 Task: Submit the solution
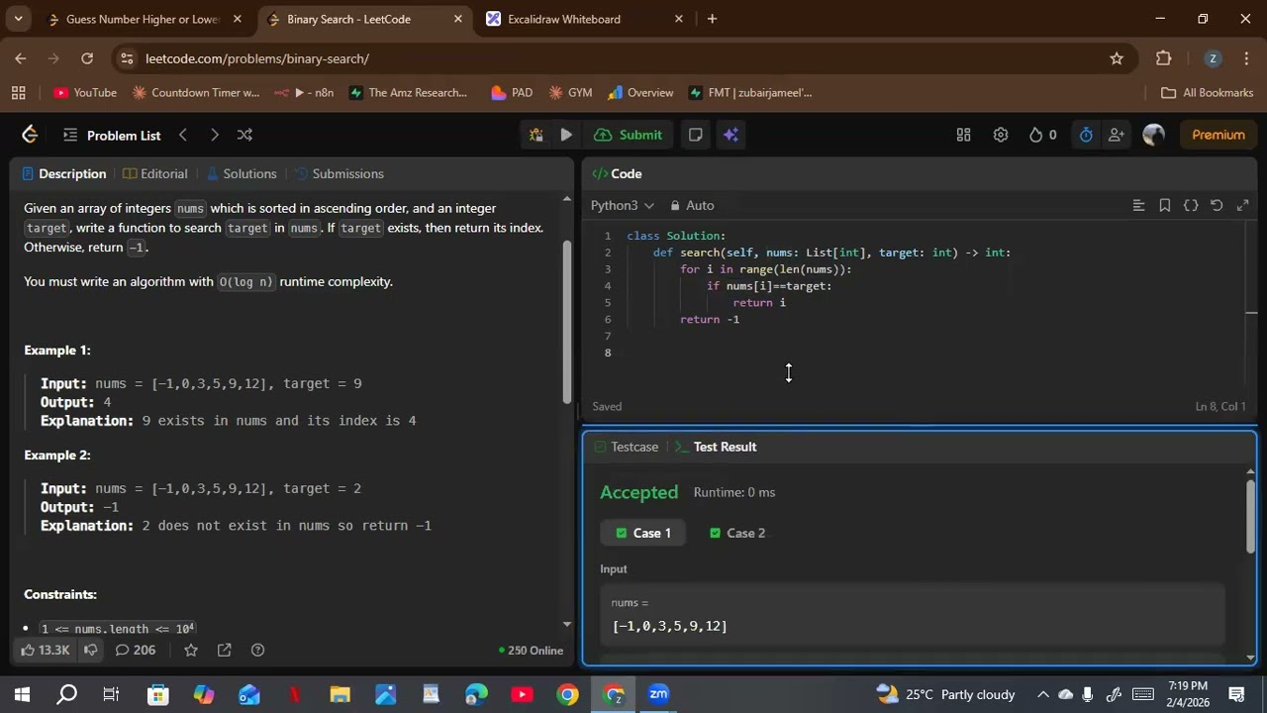(629, 135)
